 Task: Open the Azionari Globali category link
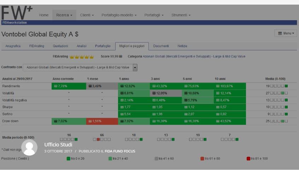[x=194, y=56]
